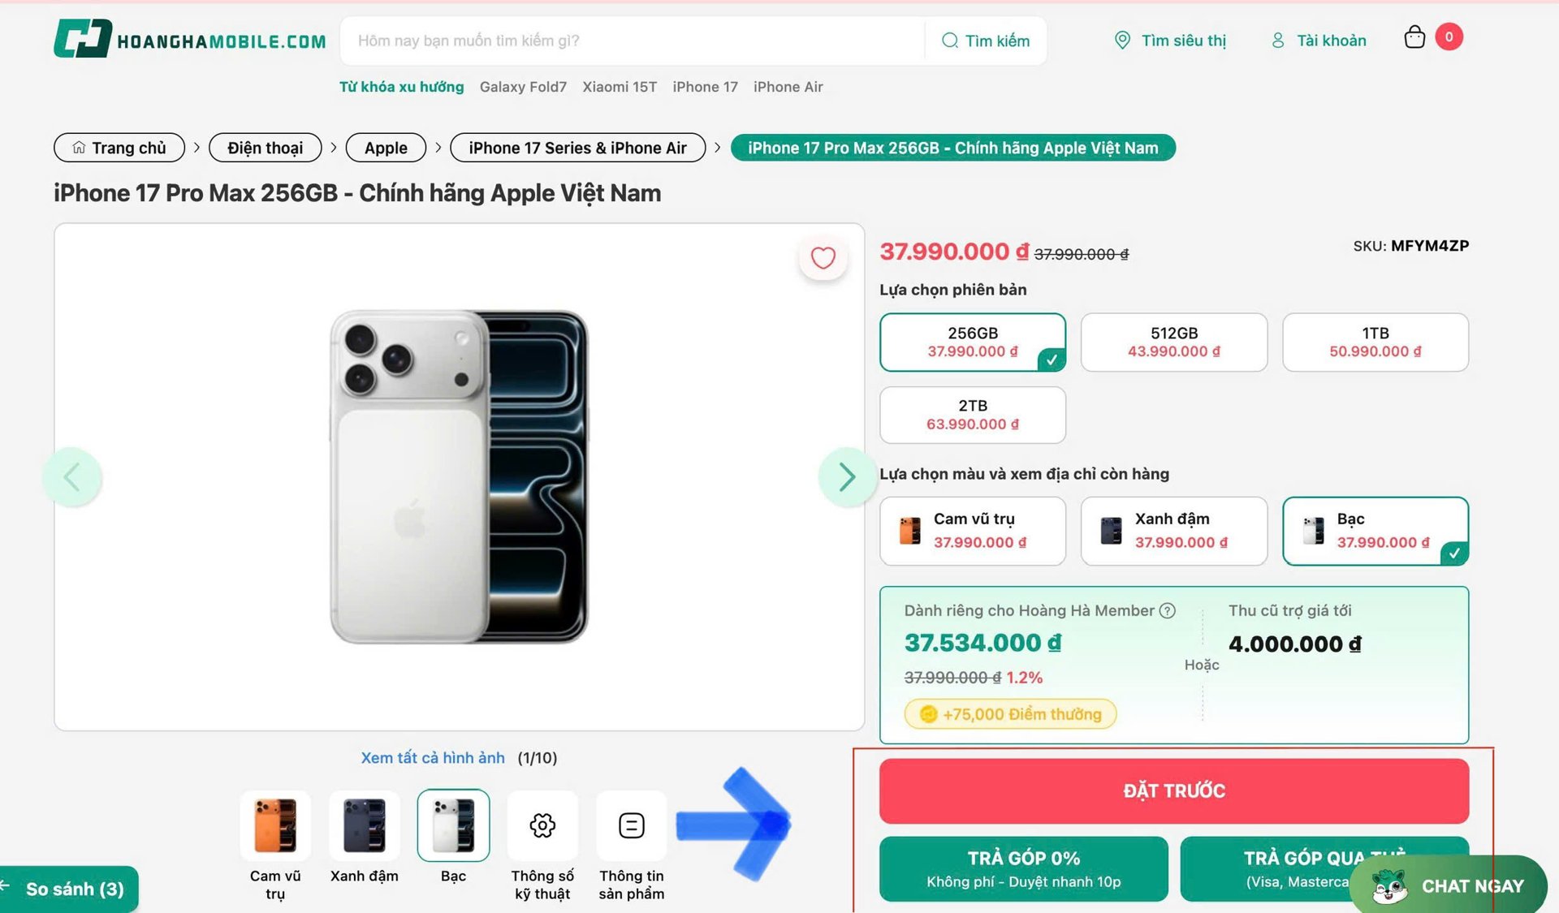Screen dimensions: 1559x913
Task: Select the 512GB storage version
Action: [x=1173, y=342]
